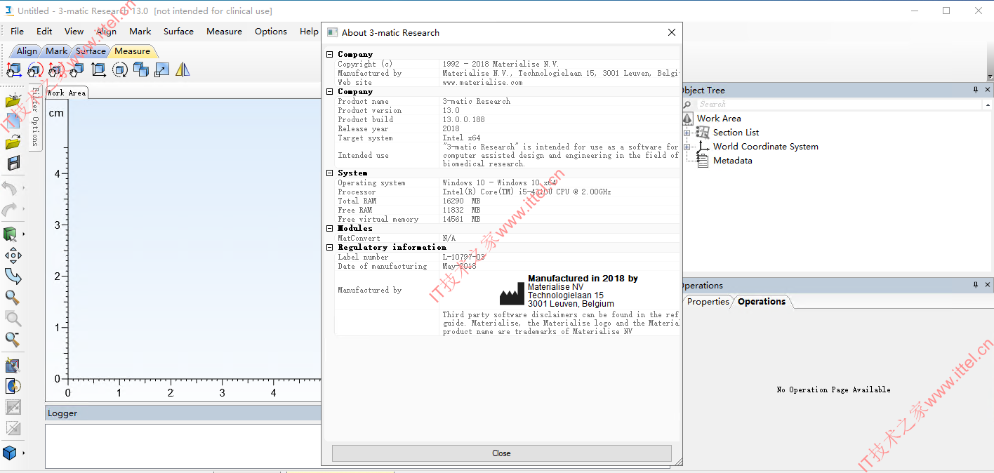
Task: Click the www.materialise.com web site value
Action: pyautogui.click(x=482, y=82)
